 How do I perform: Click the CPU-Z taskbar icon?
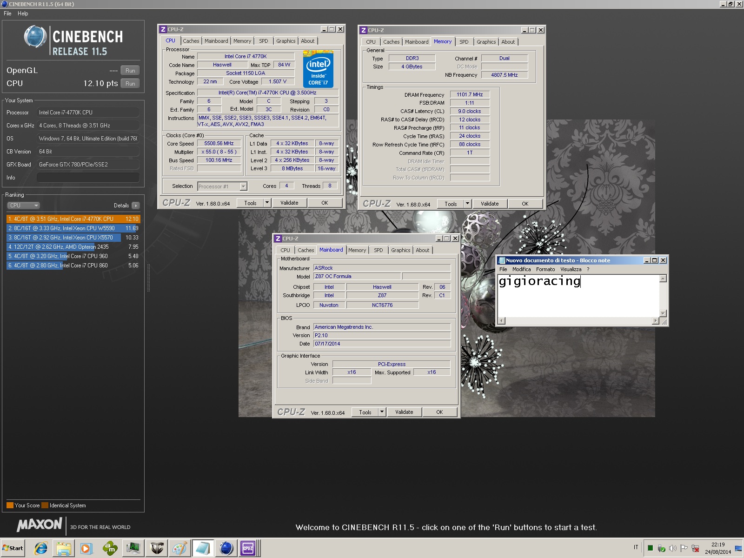coord(248,548)
